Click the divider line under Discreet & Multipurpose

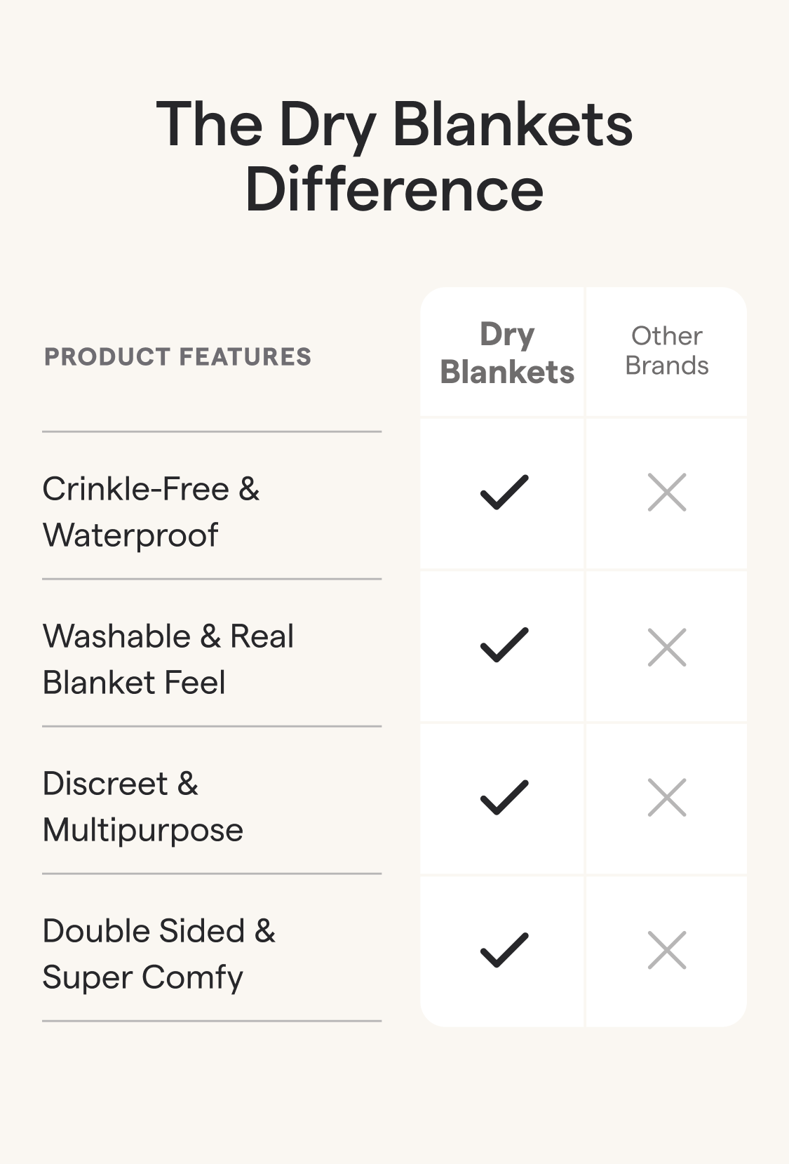(x=212, y=874)
